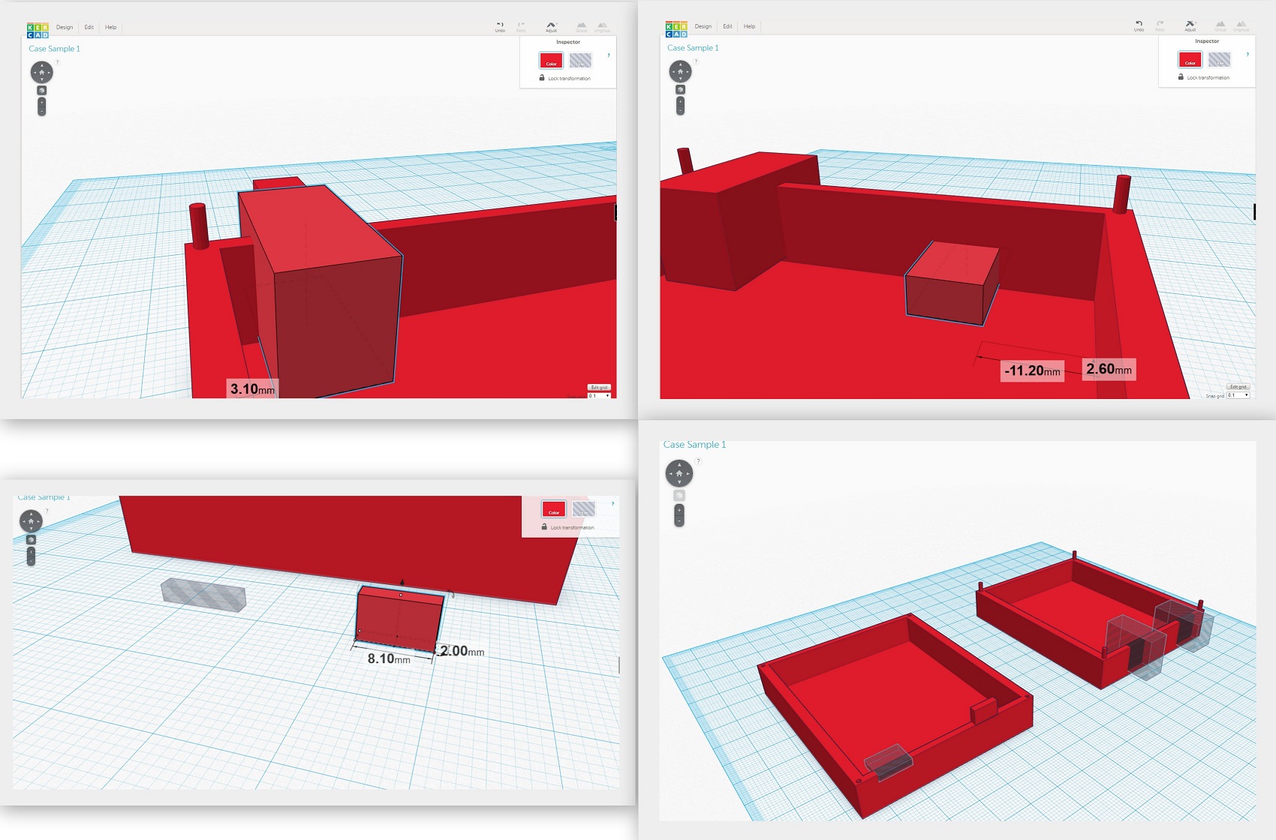1276x840 pixels.
Task: Expand the orbit down arrow on navigation controls
Action: click(x=41, y=80)
